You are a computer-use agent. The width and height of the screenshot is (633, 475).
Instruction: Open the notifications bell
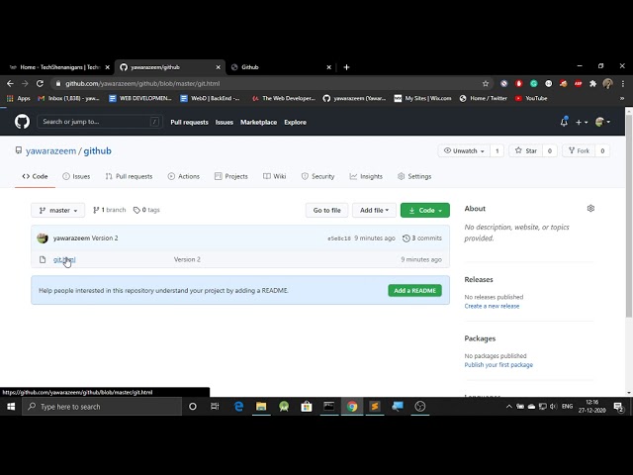click(564, 122)
